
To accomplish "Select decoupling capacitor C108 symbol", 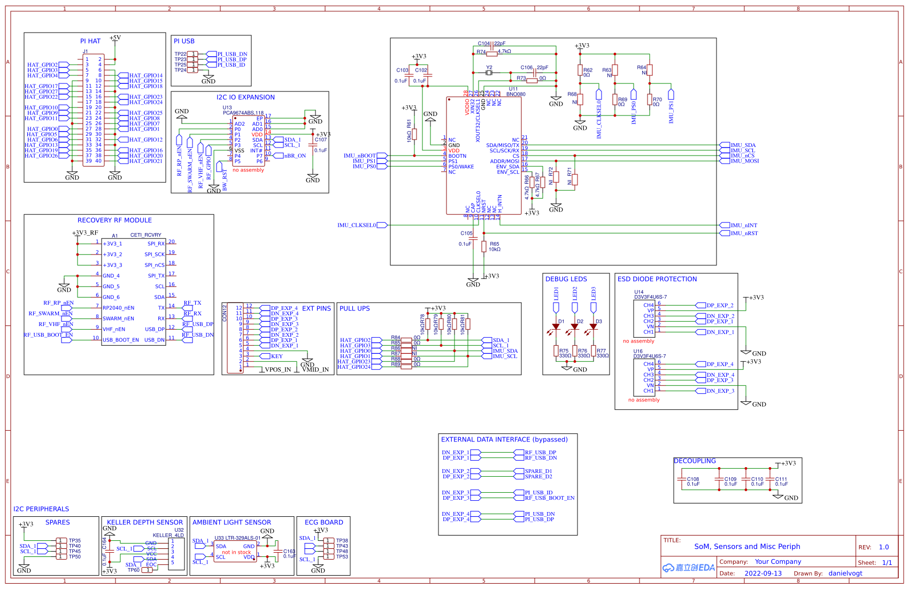I will point(683,480).
